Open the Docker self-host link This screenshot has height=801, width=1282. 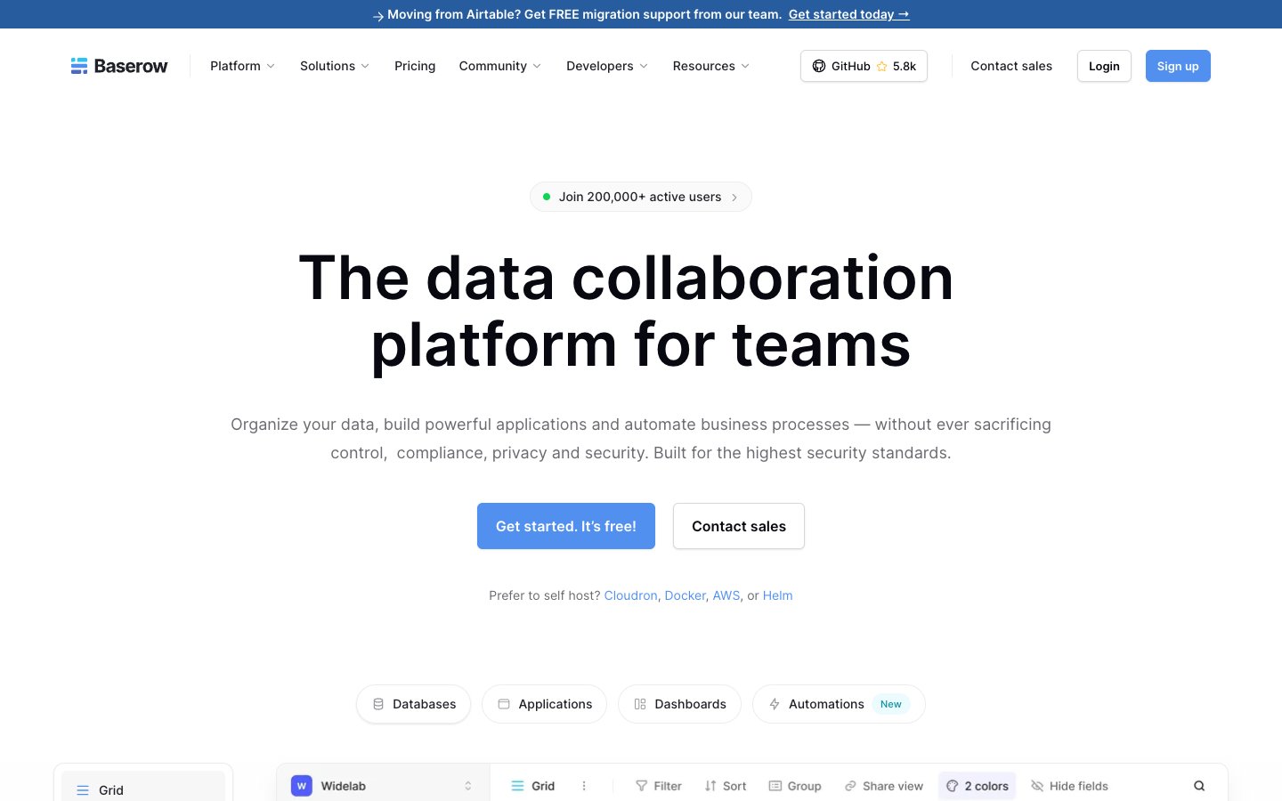685,595
